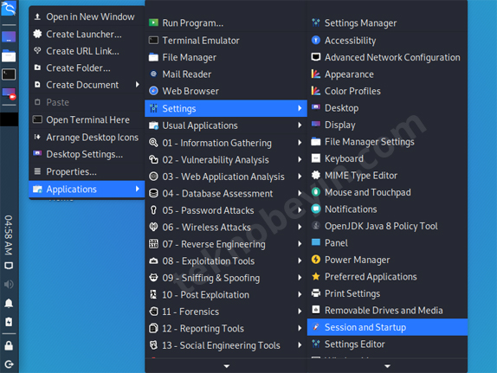This screenshot has height=373, width=497.
Task: Expand the Usual Applications arrow
Action: pyautogui.click(x=300, y=125)
